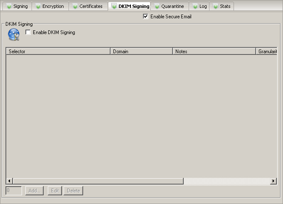Enable the DKIM Signing checkbox

click(x=28, y=32)
